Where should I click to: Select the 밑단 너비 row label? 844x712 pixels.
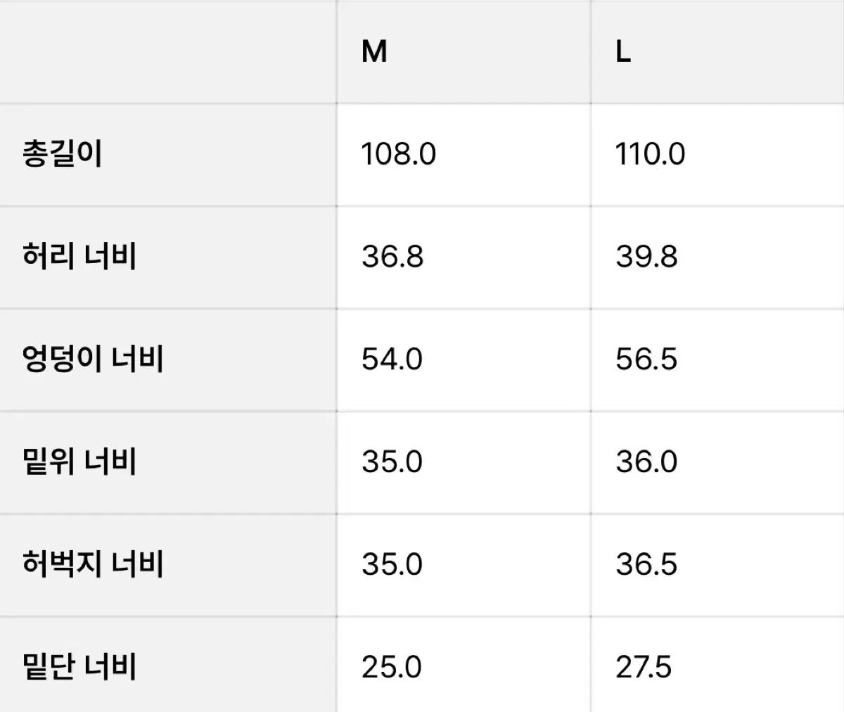[79, 667]
